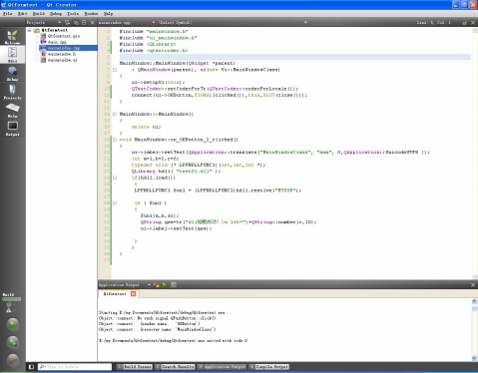
Task: Click the green run icon in Application Output toolbar
Action: click(165, 285)
